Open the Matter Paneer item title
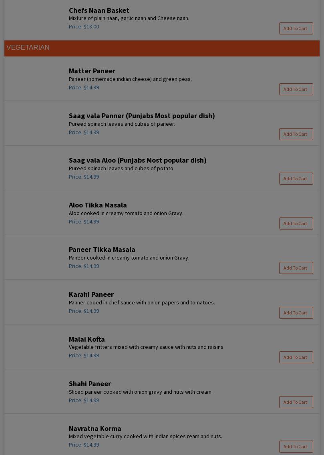Screen dimensions: 324x455 [92, 71]
